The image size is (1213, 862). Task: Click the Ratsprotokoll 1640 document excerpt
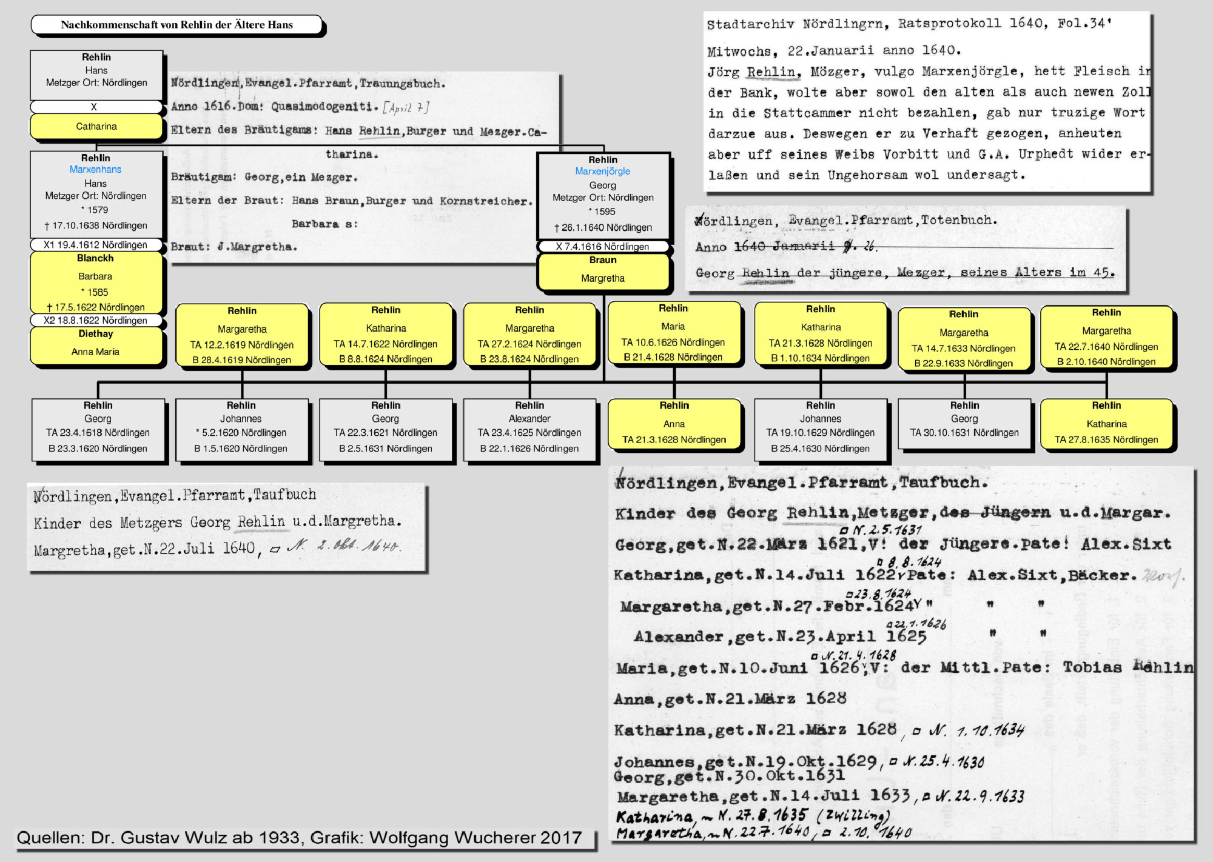(x=927, y=102)
